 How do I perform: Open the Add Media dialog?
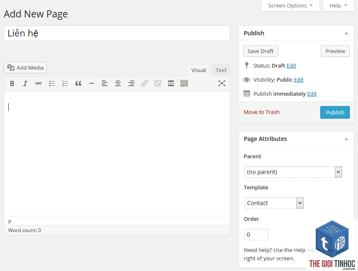click(x=25, y=68)
